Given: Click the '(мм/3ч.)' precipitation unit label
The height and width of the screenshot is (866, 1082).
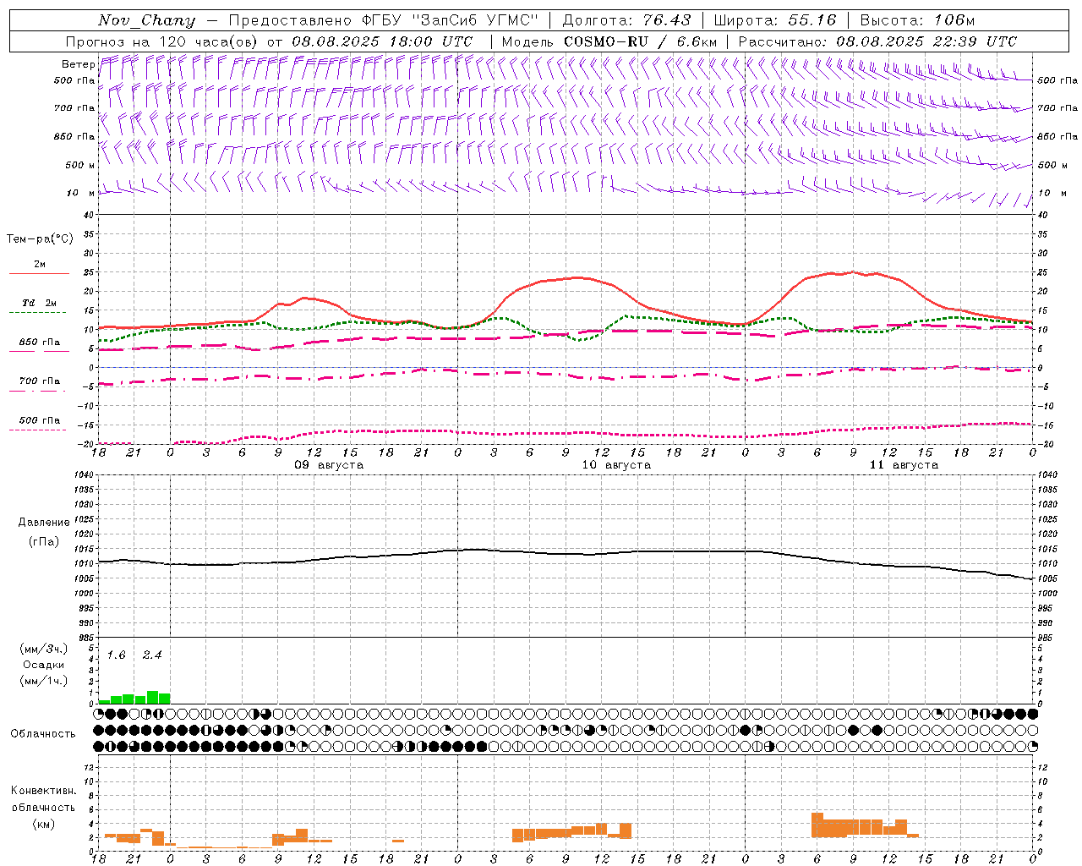Looking at the screenshot, I should [44, 649].
